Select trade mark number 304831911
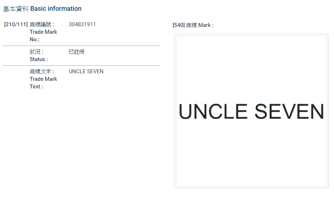334x199 pixels. point(82,24)
